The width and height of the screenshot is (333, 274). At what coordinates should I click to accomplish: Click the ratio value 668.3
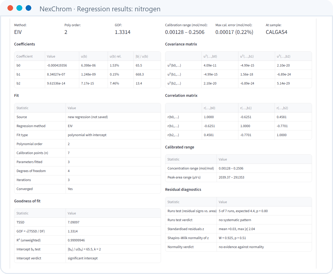140,74
